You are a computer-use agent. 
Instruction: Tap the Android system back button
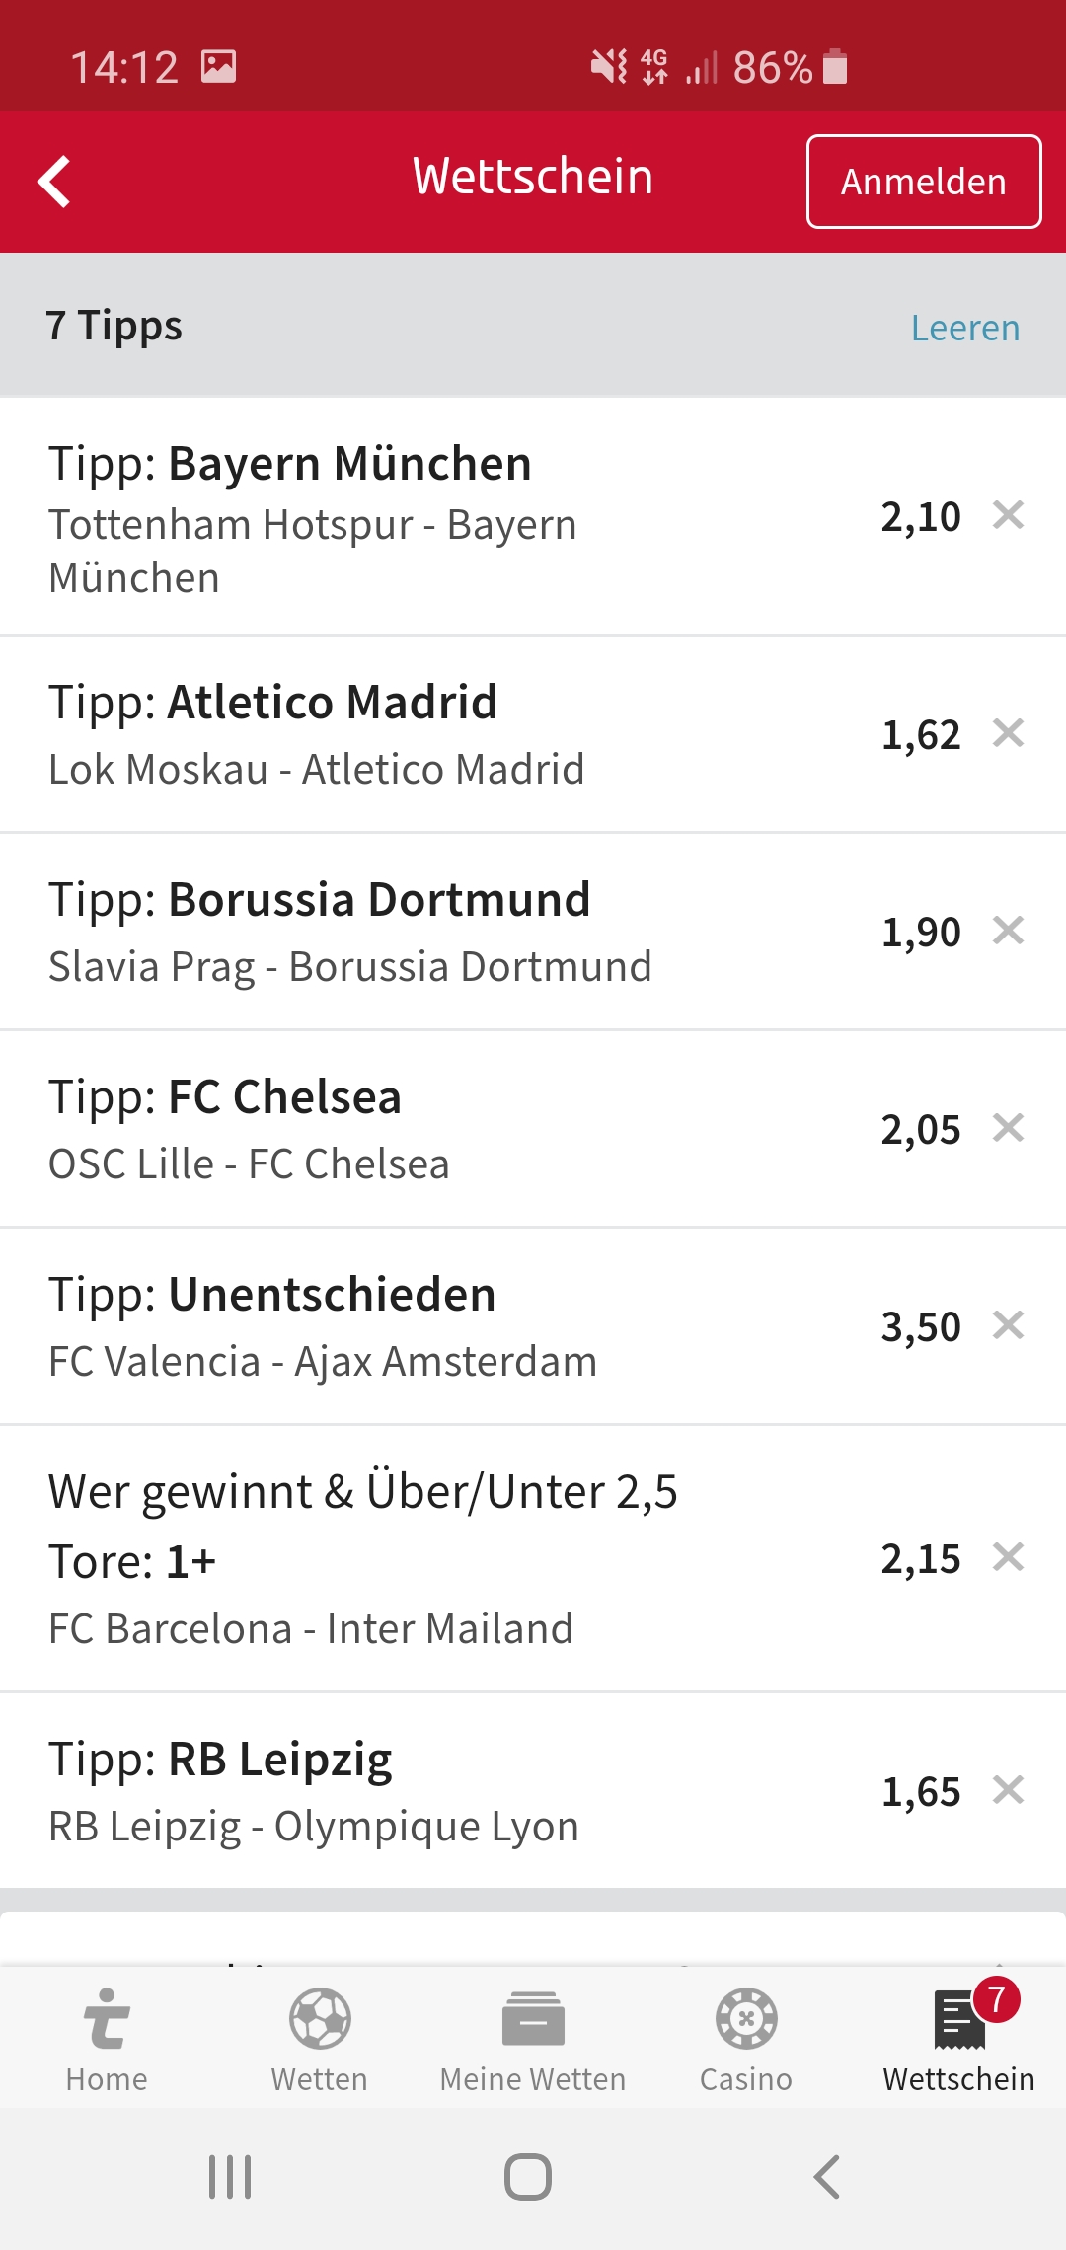pyautogui.click(x=827, y=2177)
